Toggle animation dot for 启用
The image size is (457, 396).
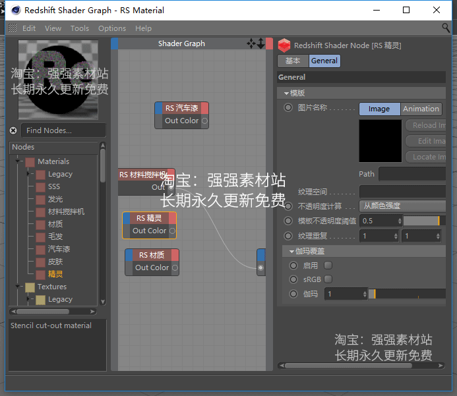pyautogui.click(x=293, y=266)
